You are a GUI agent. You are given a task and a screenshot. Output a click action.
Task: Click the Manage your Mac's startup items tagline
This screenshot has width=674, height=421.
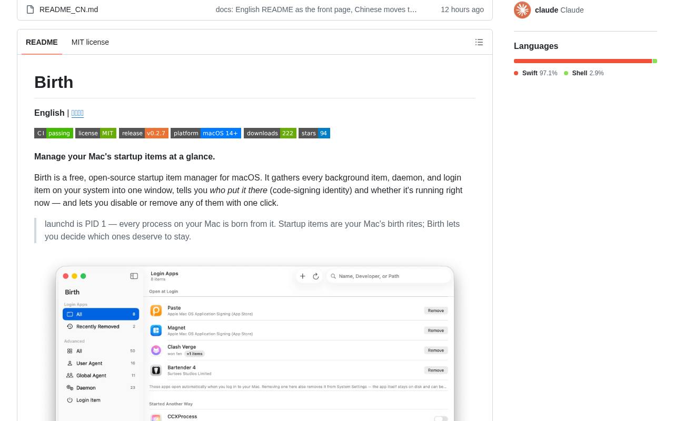[125, 156]
